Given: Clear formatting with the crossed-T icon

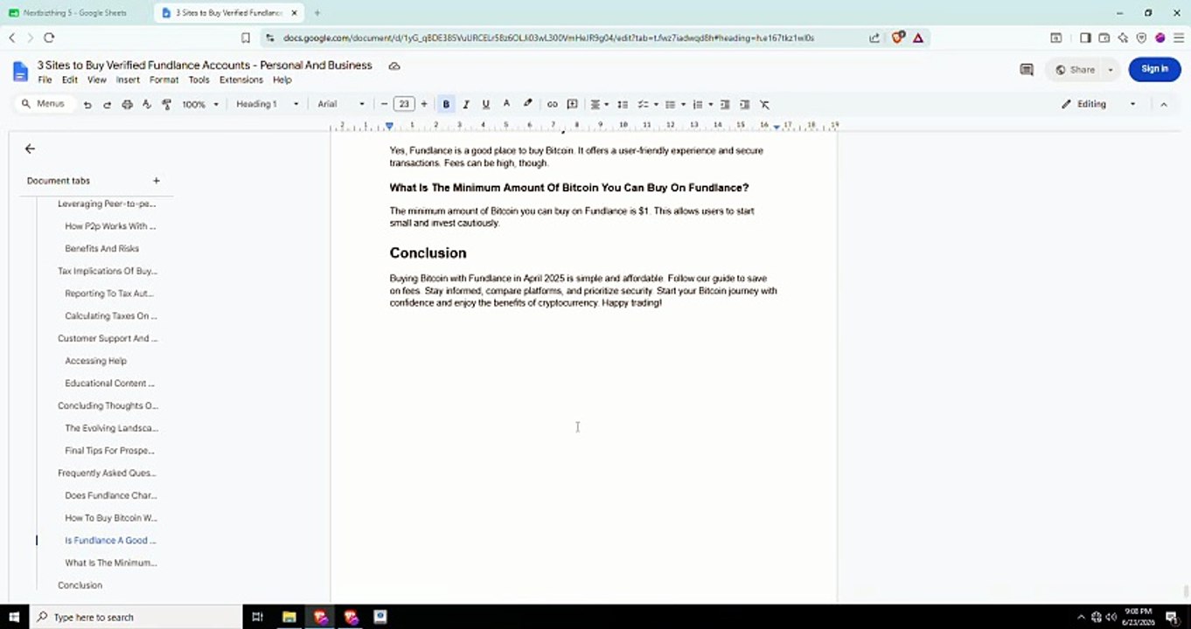Looking at the screenshot, I should [764, 105].
